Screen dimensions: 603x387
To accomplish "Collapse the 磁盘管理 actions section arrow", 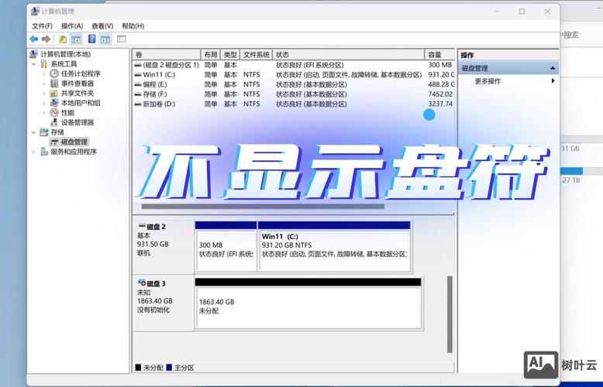I will click(x=553, y=68).
